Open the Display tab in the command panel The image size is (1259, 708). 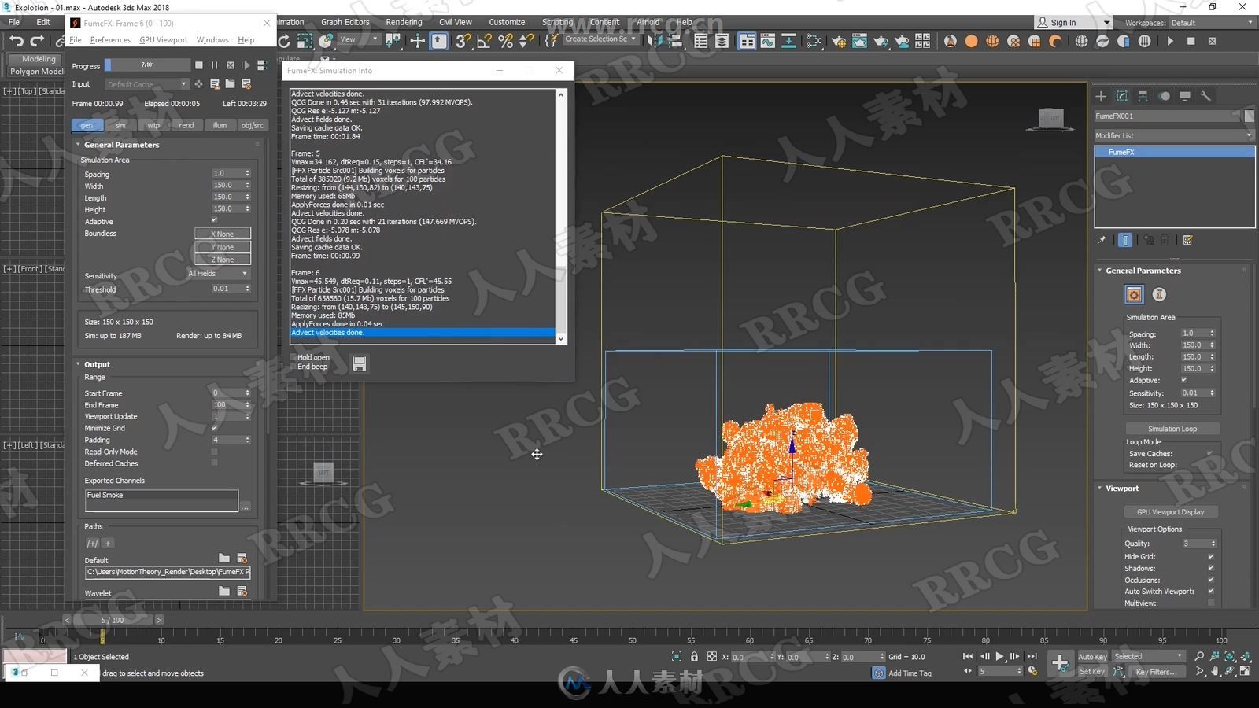click(1185, 96)
